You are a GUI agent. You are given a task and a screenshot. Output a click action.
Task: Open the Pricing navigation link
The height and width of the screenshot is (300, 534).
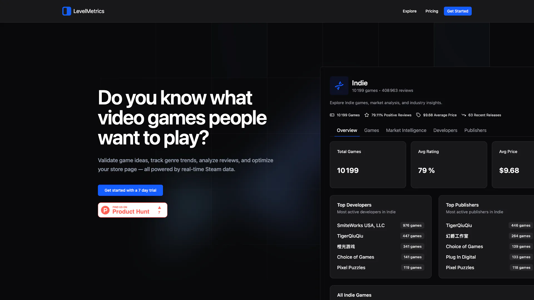click(x=432, y=11)
